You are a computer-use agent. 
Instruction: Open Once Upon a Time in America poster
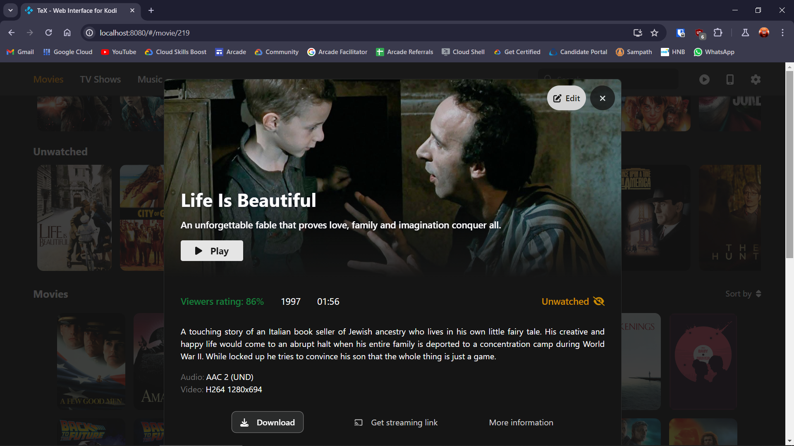[655, 218]
